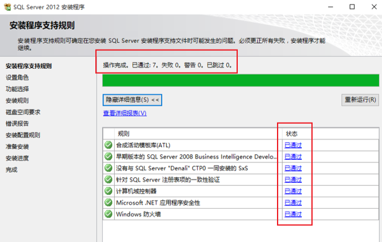Click green check icon for Microsoft .NET 应用程序安全性
The height and width of the screenshot is (242, 382).
point(109,203)
